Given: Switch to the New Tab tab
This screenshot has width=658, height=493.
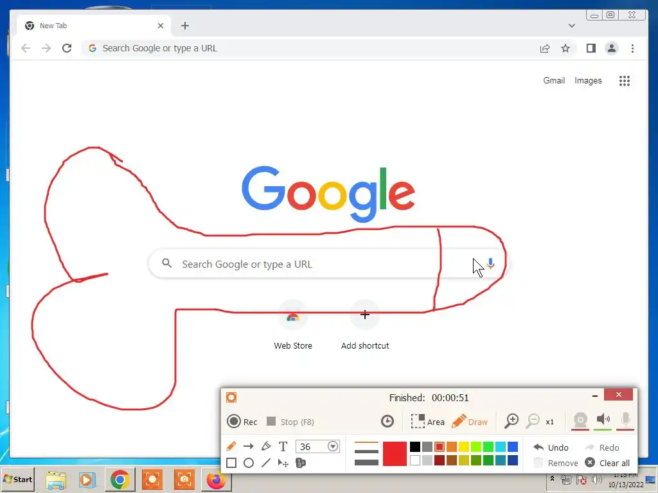Looking at the screenshot, I should tap(94, 26).
